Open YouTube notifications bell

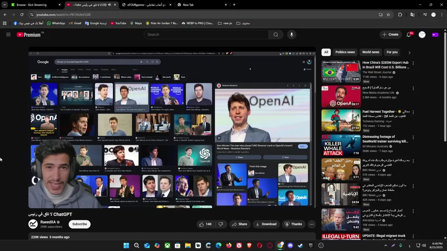409,35
